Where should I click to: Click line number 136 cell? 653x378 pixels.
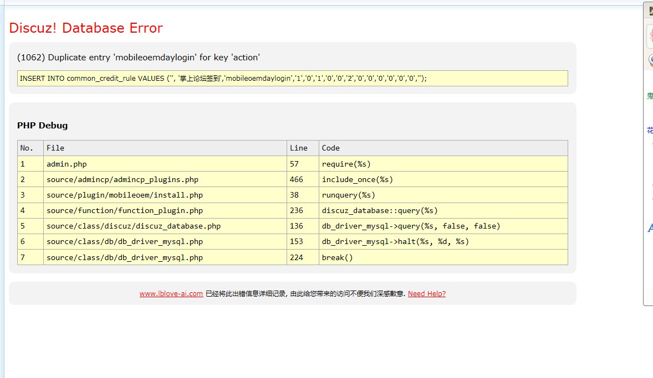(x=303, y=226)
